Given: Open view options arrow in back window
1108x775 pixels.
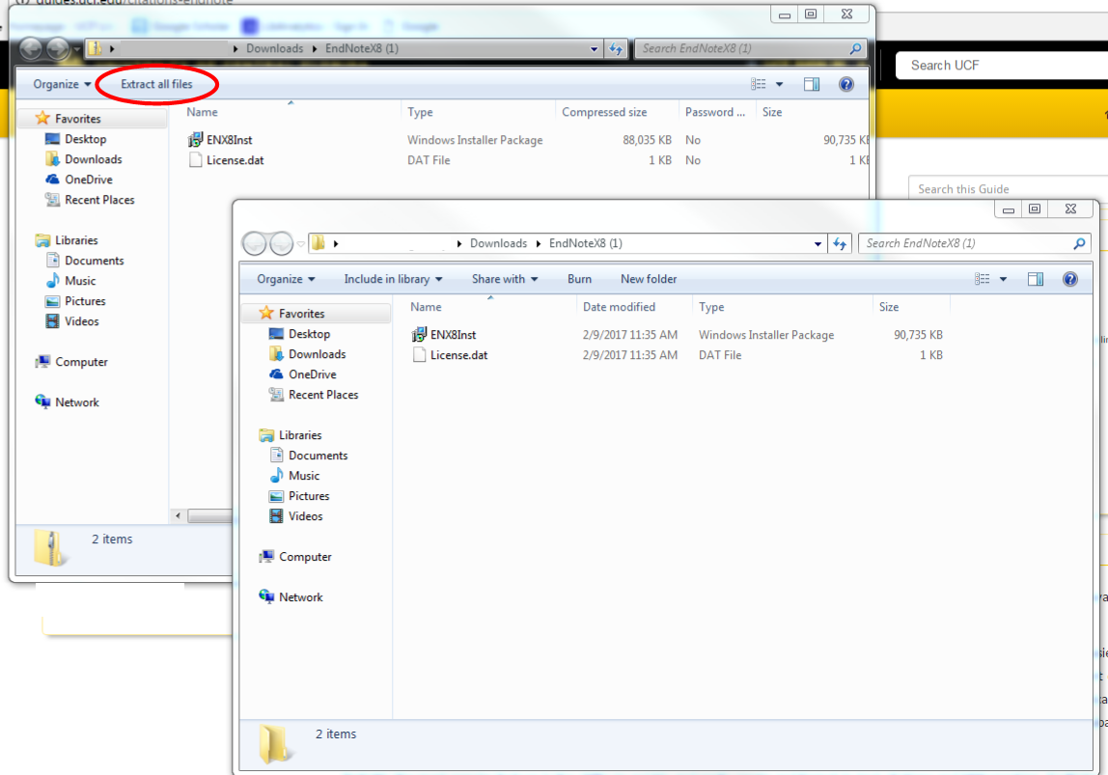Looking at the screenshot, I should tap(780, 84).
